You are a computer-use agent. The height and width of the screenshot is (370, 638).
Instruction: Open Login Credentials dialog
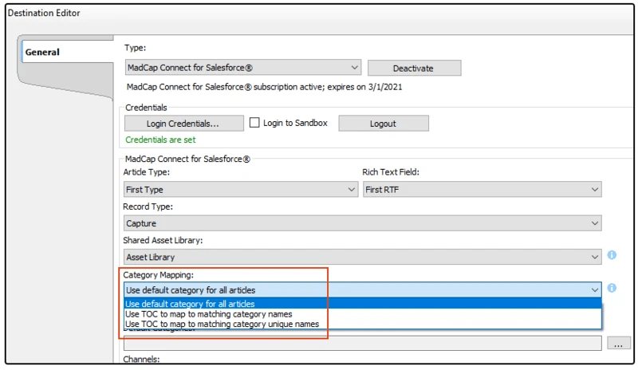tap(184, 124)
